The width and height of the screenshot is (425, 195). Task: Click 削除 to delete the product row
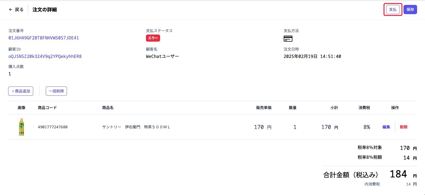[x=404, y=127]
